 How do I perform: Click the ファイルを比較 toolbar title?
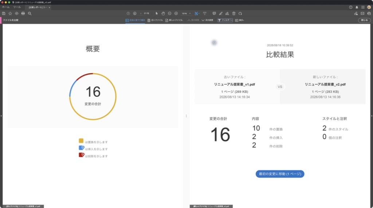[x=11, y=20]
